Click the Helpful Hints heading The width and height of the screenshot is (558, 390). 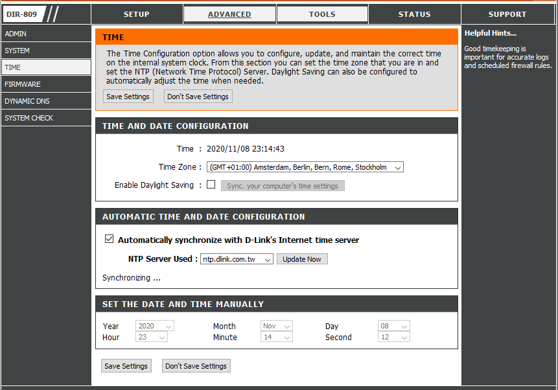point(491,33)
